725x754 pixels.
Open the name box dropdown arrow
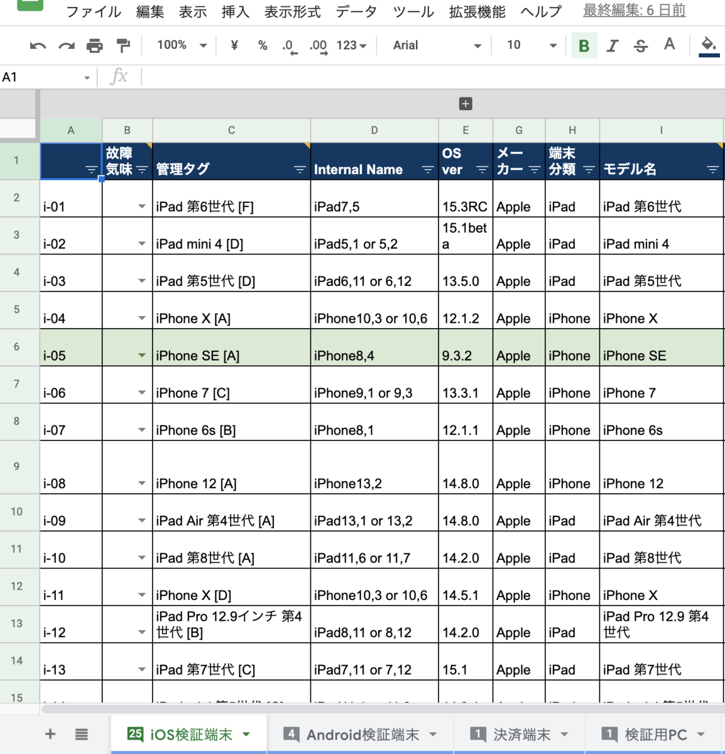pos(87,78)
